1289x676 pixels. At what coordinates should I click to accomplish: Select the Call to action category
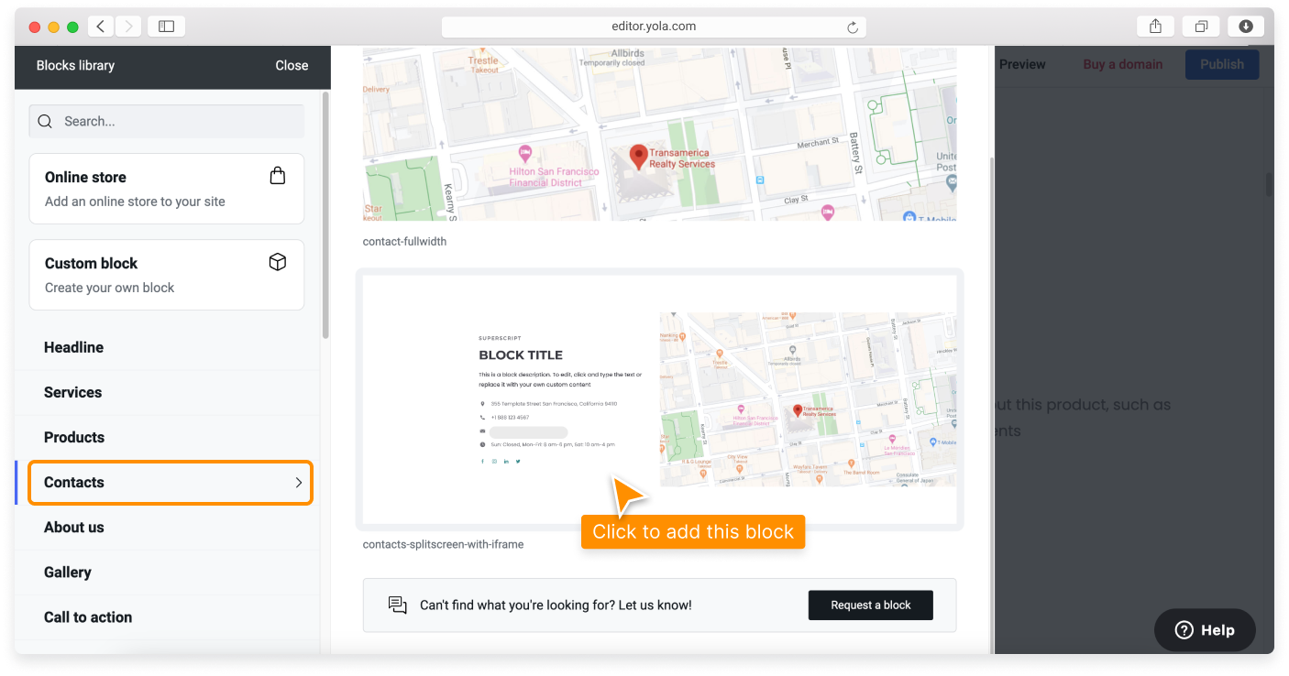pyautogui.click(x=88, y=616)
